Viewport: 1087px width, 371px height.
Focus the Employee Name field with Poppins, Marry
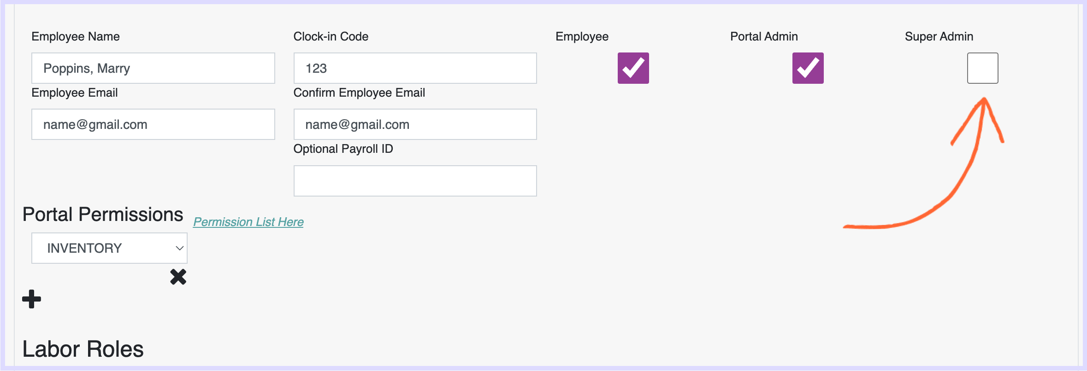tap(153, 68)
